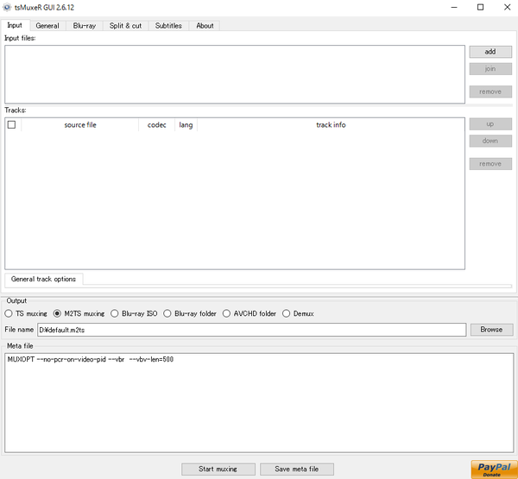Click remove button beside Input files list
Screen dimensions: 518x479
(490, 91)
